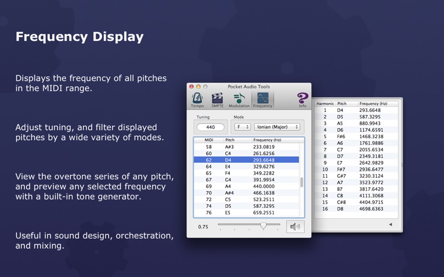
Task: Select the Frequency sine wave tool
Action: point(263,100)
